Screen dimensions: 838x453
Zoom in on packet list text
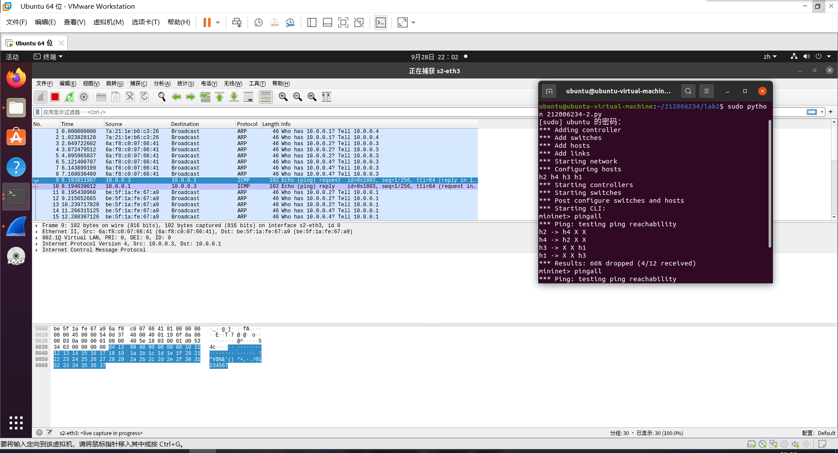coord(283,97)
